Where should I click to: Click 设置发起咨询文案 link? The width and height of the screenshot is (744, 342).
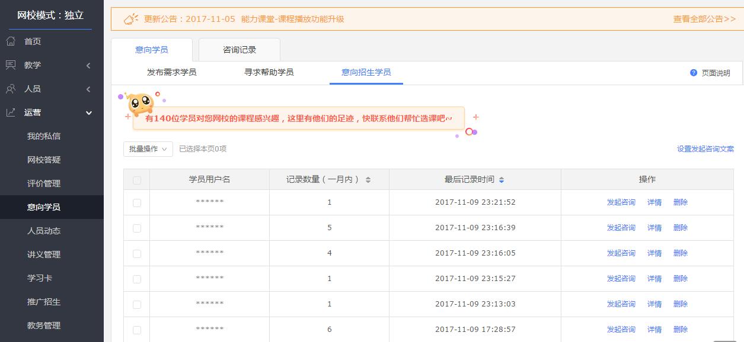(705, 149)
